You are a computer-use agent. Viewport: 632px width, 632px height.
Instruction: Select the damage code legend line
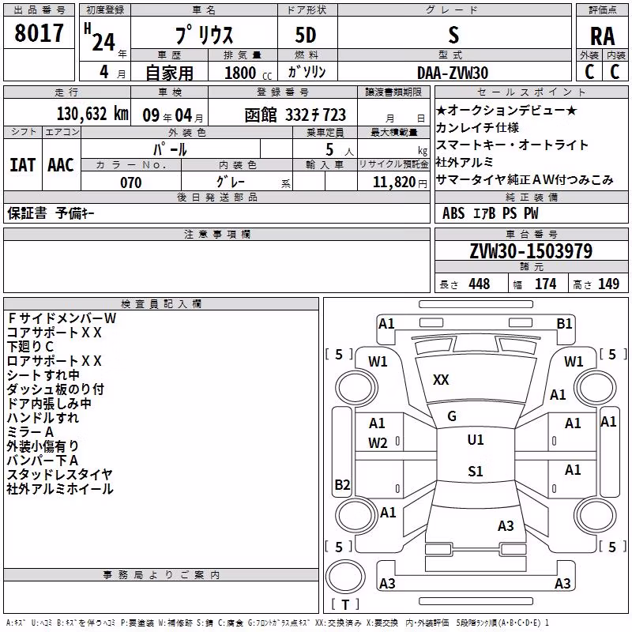coord(278,623)
